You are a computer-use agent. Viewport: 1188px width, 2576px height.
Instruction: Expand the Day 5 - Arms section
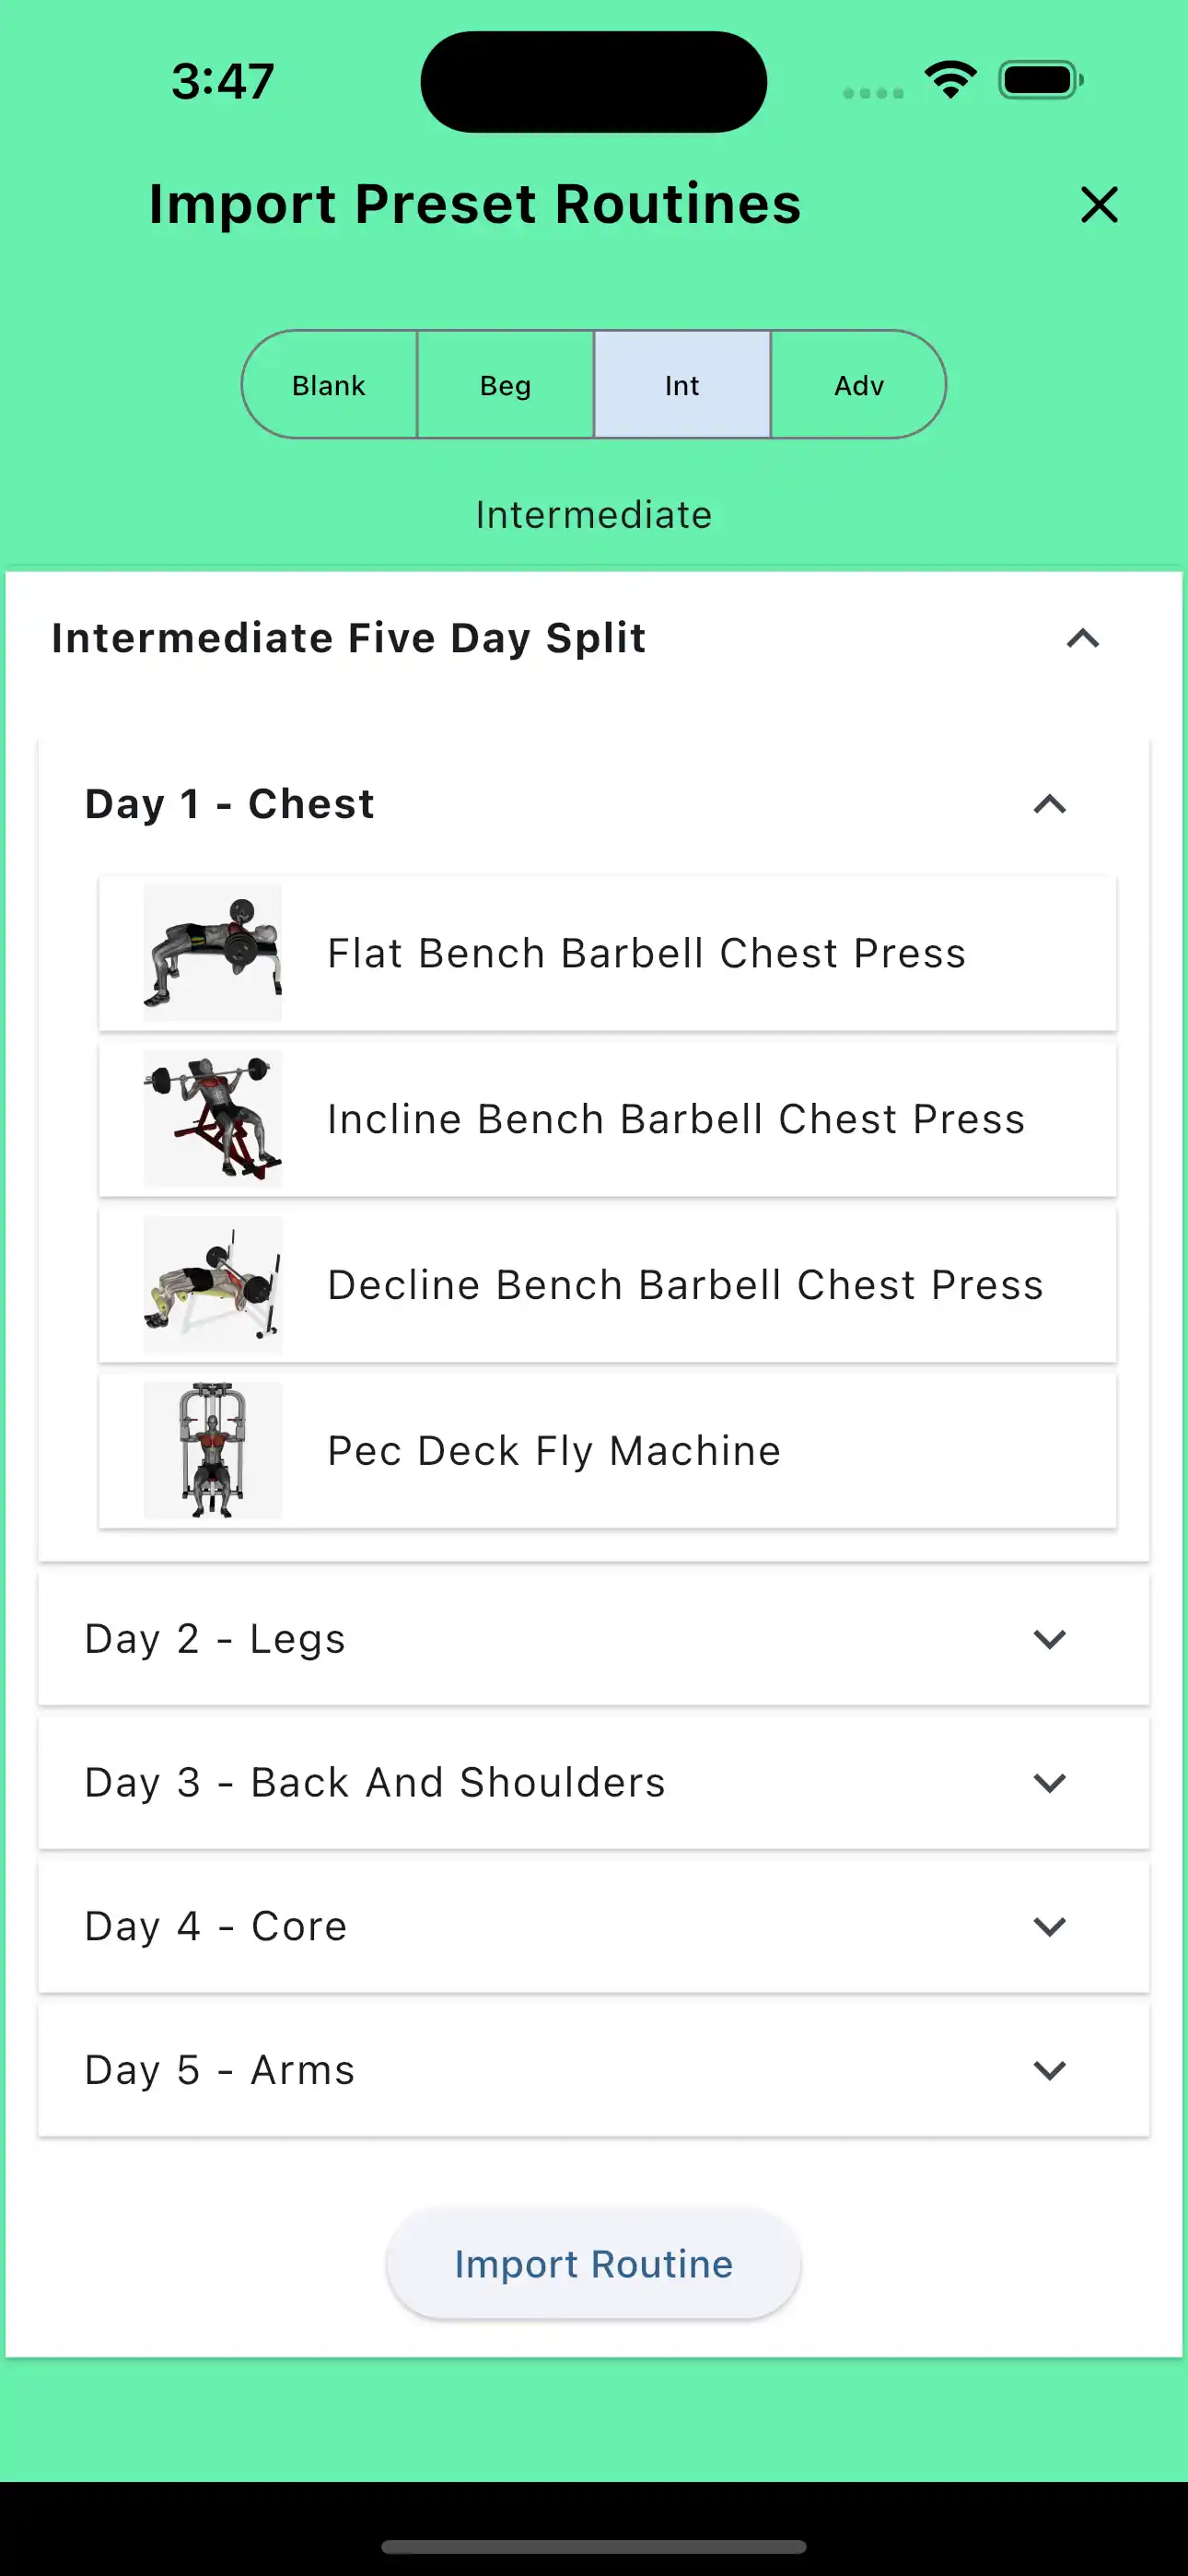coord(1049,2070)
